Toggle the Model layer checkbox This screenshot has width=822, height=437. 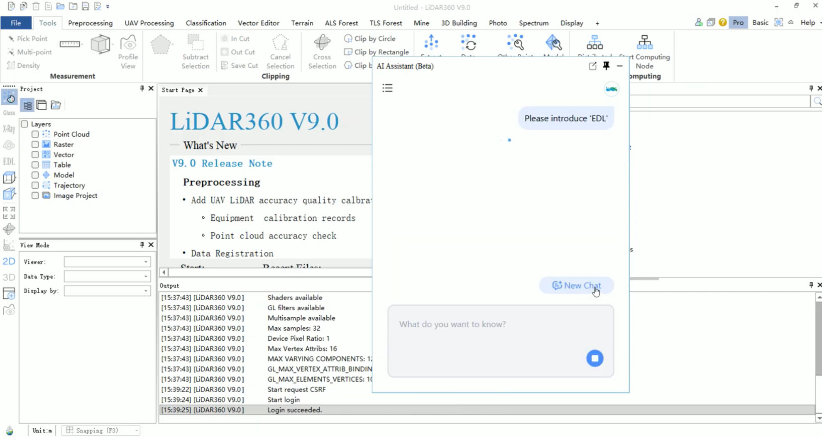point(35,175)
